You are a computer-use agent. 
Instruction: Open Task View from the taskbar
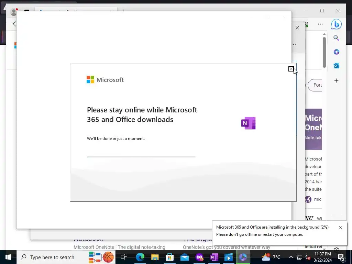pyautogui.click(x=124, y=257)
